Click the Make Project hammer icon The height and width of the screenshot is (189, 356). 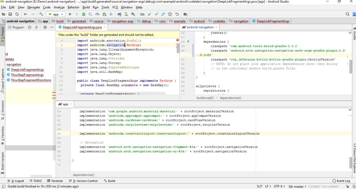point(41,14)
